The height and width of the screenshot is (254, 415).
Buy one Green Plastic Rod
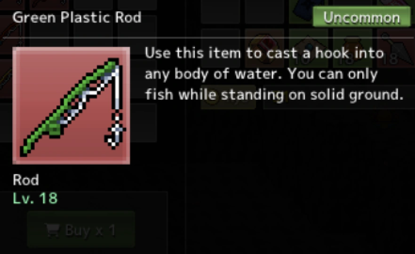(81, 230)
